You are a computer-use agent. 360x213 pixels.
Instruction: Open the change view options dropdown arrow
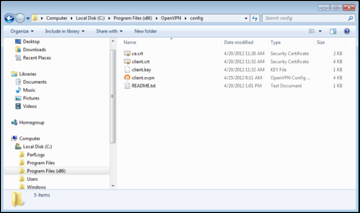(320, 31)
